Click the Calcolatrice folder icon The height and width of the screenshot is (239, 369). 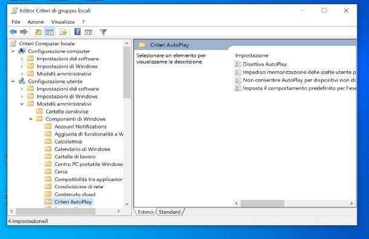pos(48,141)
